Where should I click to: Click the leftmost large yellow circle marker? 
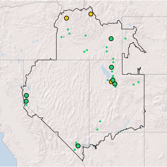67,18
